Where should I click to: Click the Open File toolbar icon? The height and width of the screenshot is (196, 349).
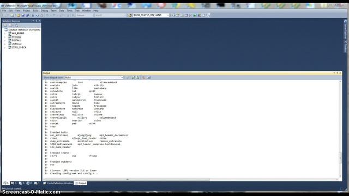click(19, 15)
